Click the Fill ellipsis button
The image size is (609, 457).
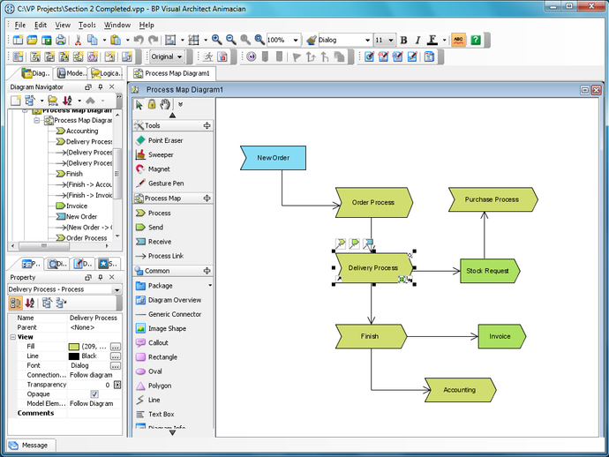[x=116, y=347]
